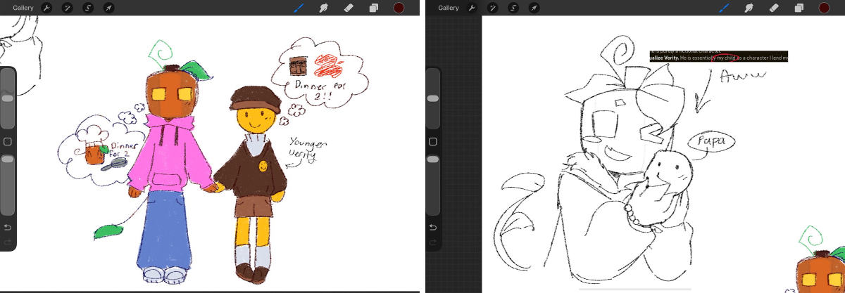Viewport: 845px width, 293px height.
Task: Choose the Brush tool in Papa sketch window
Action: point(725,8)
